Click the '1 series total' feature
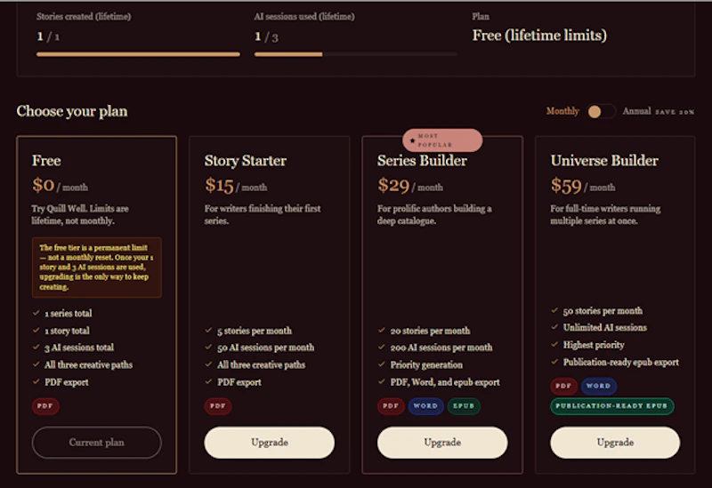This screenshot has height=488, width=712. click(69, 314)
